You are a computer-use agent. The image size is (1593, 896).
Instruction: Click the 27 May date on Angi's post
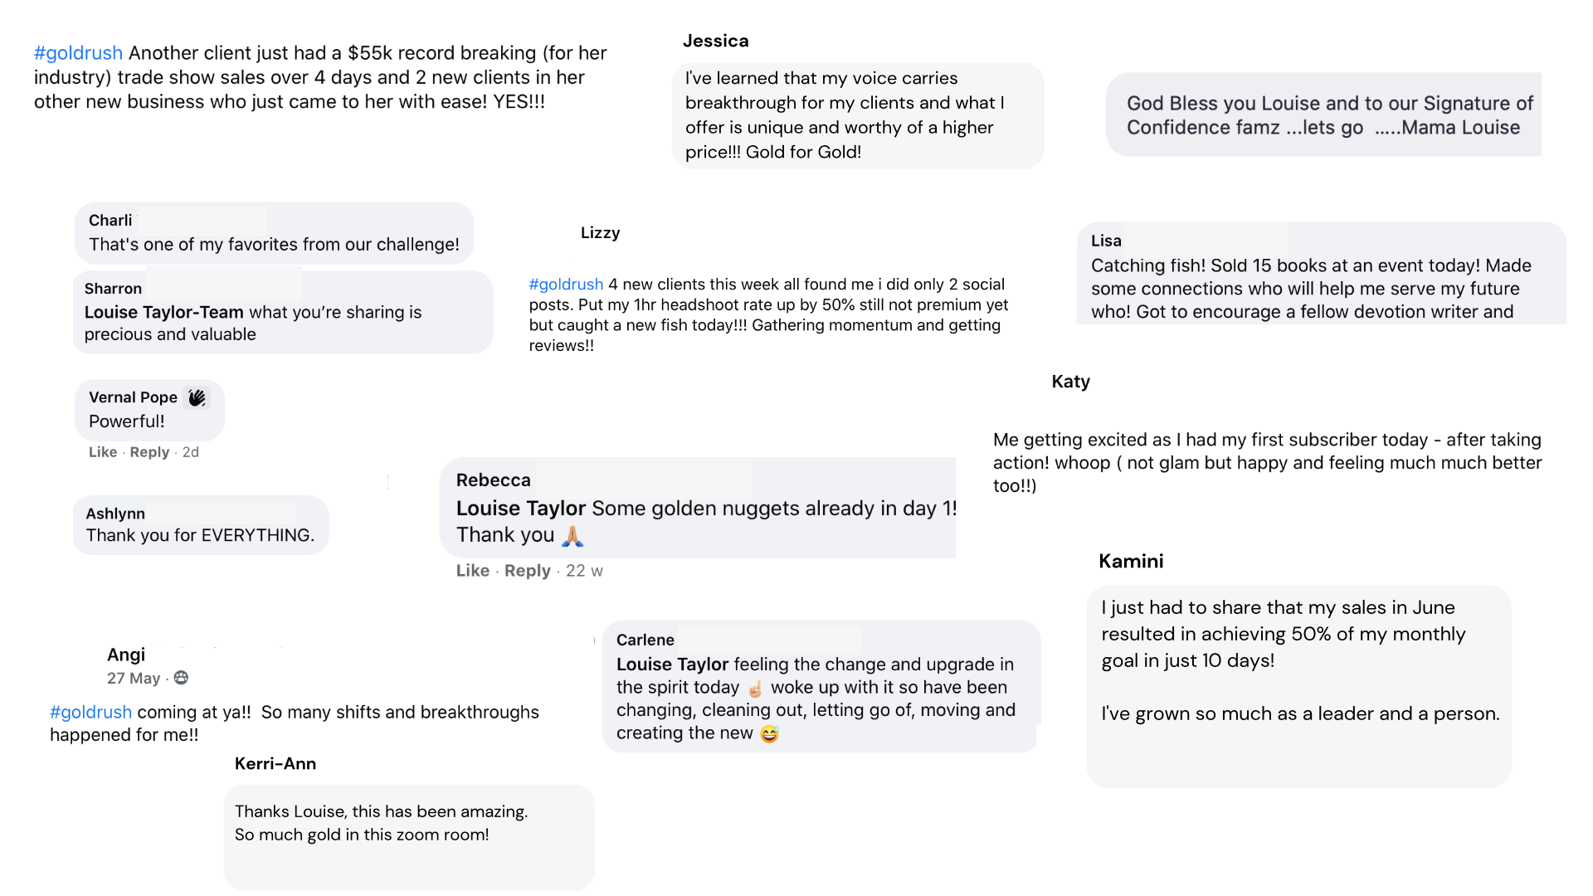133,679
